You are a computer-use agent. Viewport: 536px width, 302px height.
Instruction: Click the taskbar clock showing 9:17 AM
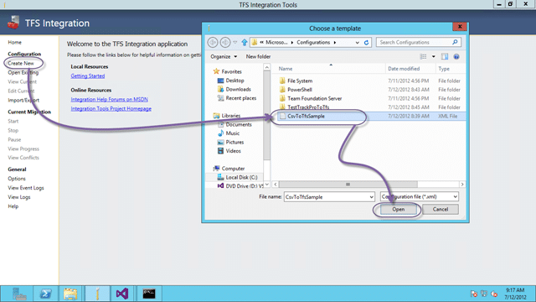[x=516, y=294]
